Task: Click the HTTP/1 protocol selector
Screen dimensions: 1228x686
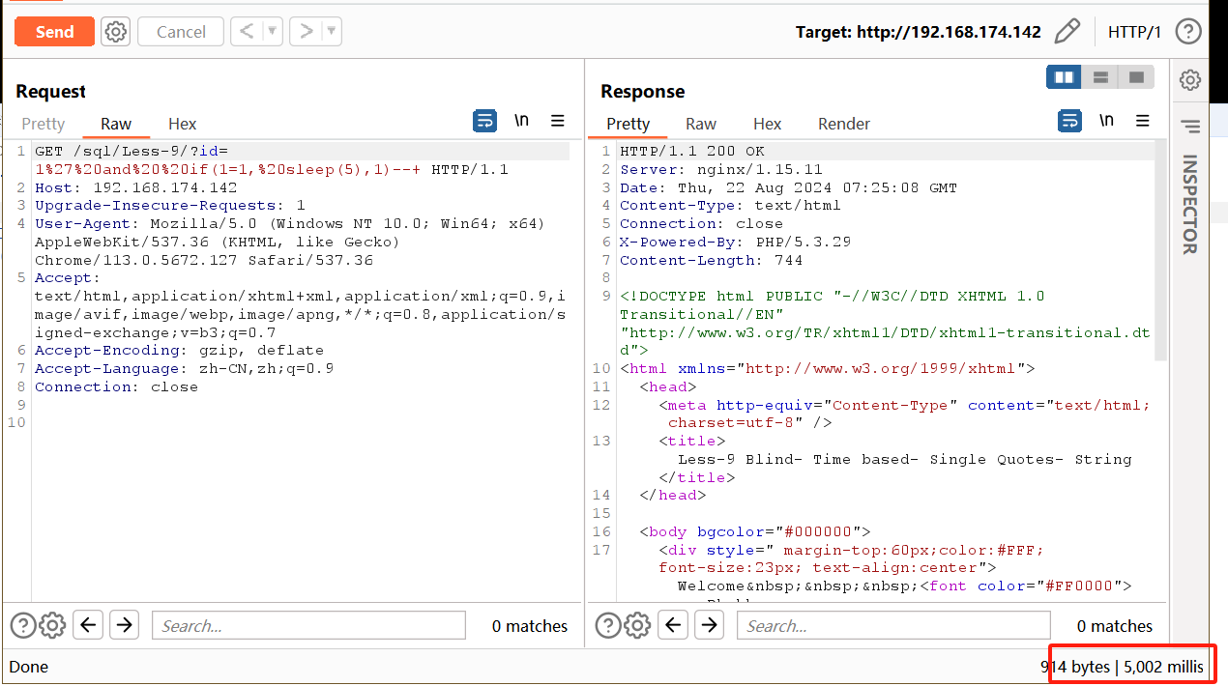Action: click(1134, 32)
